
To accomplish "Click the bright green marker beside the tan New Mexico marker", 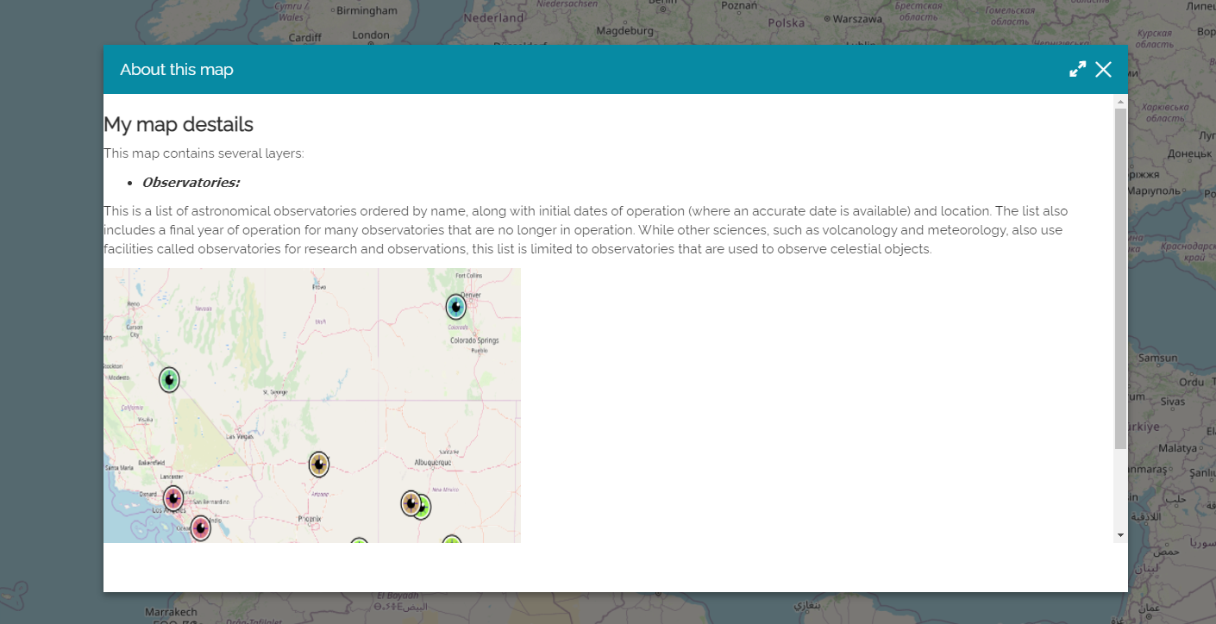I will (x=423, y=509).
